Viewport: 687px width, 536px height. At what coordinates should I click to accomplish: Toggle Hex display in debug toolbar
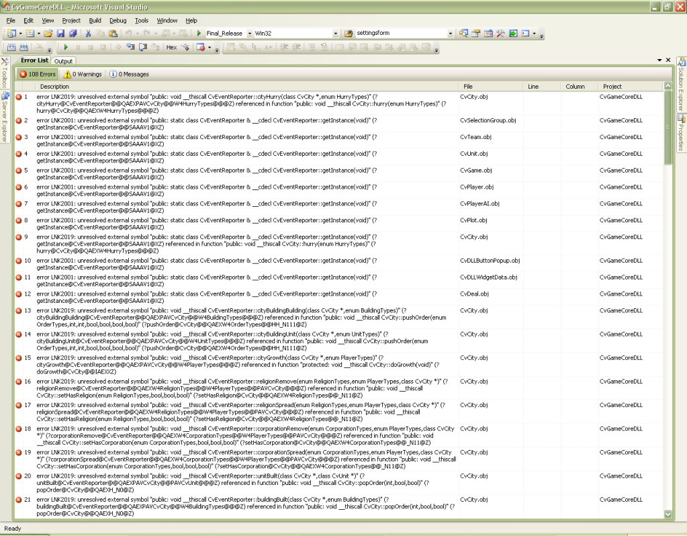pos(171,48)
